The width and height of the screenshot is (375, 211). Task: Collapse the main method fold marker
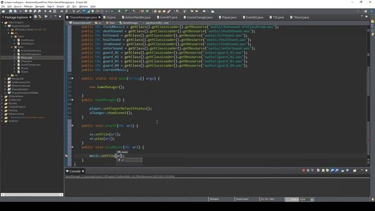point(73,79)
